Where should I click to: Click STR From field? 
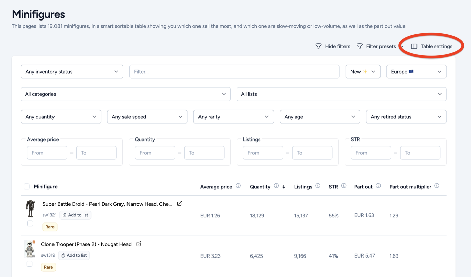click(x=371, y=153)
